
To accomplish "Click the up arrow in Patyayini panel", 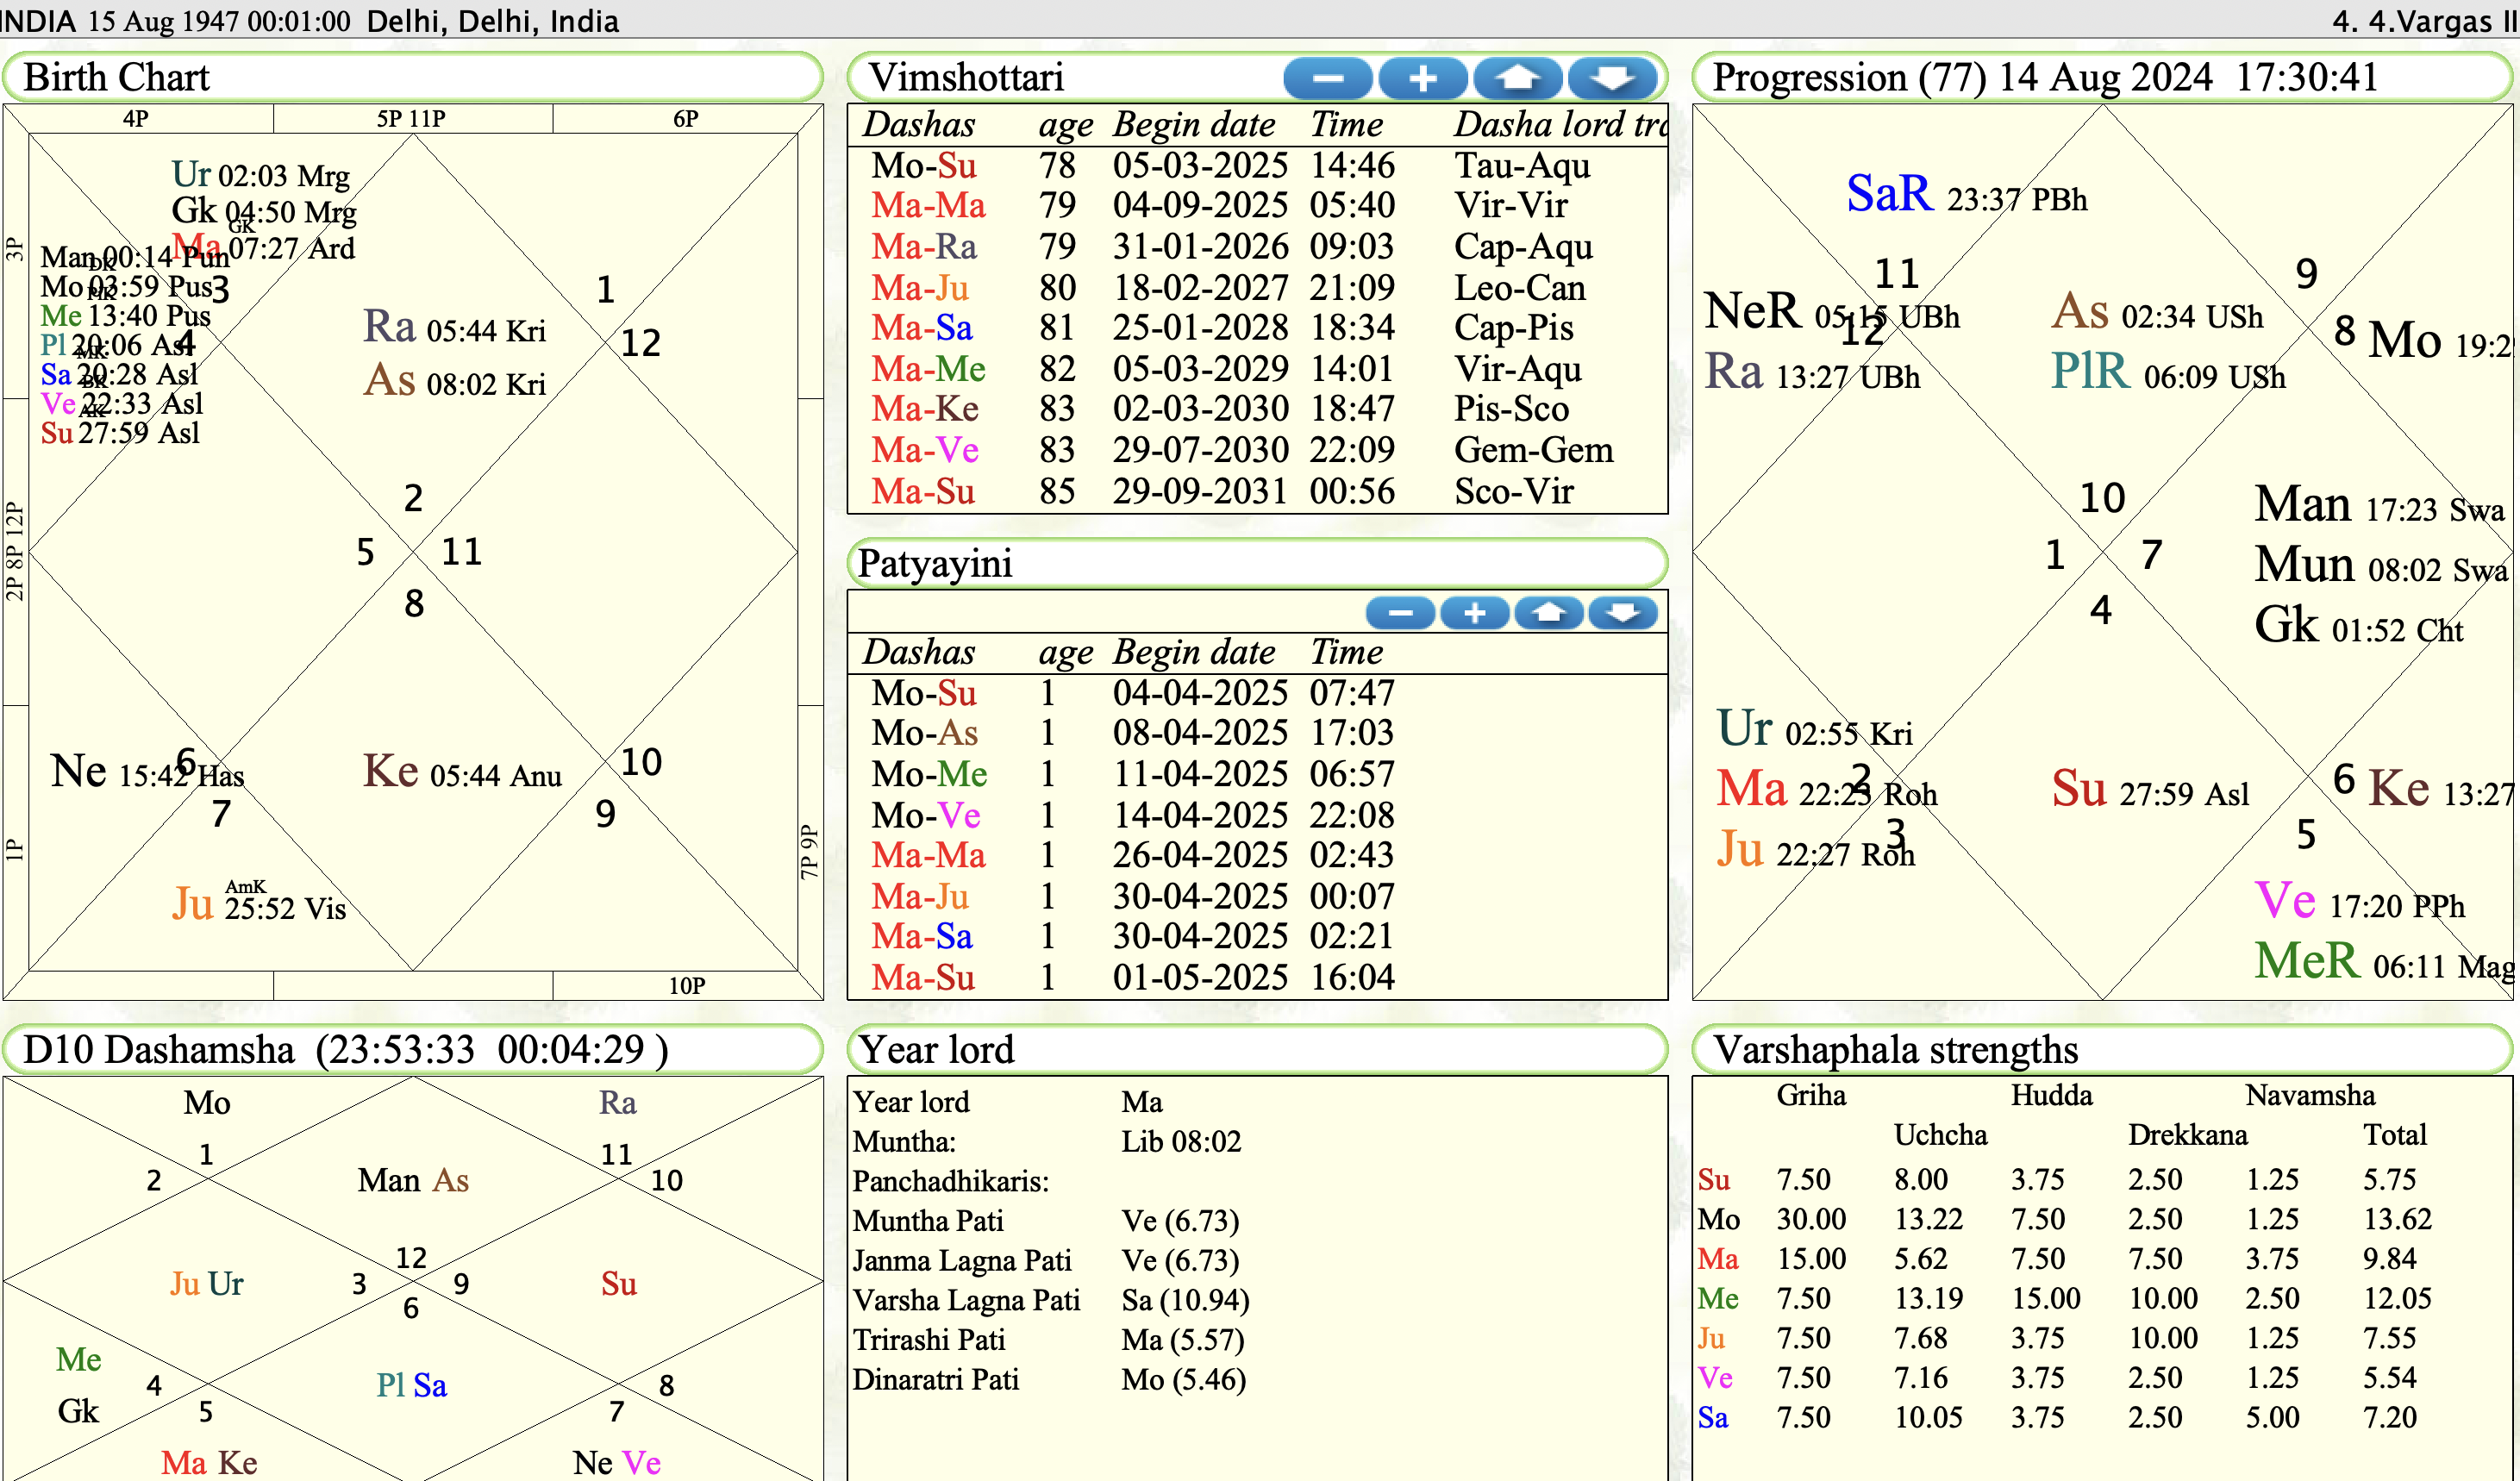I will point(1549,613).
